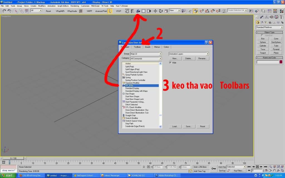Open the Create Selection Set dropdown
Screen dimensions: 285x178
tap(237, 10)
